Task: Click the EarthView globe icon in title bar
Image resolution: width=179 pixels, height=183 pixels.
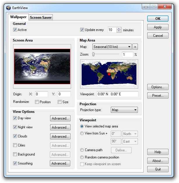Action: tap(8, 8)
